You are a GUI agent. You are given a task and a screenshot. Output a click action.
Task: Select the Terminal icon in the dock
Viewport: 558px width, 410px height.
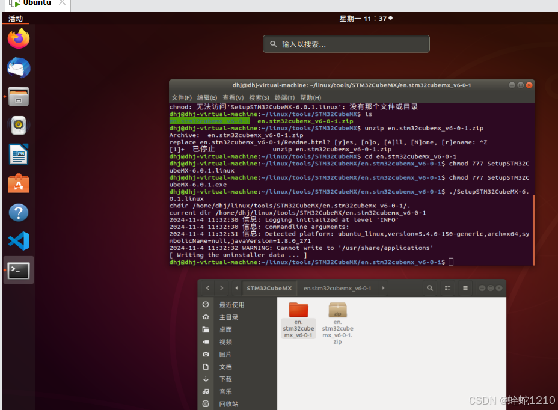click(x=18, y=270)
